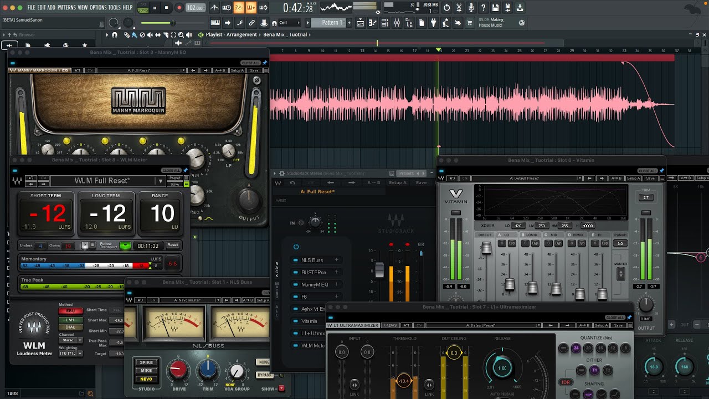Image resolution: width=709 pixels, height=399 pixels.
Task: Select DIAL method in WLM
Action: [x=70, y=327]
